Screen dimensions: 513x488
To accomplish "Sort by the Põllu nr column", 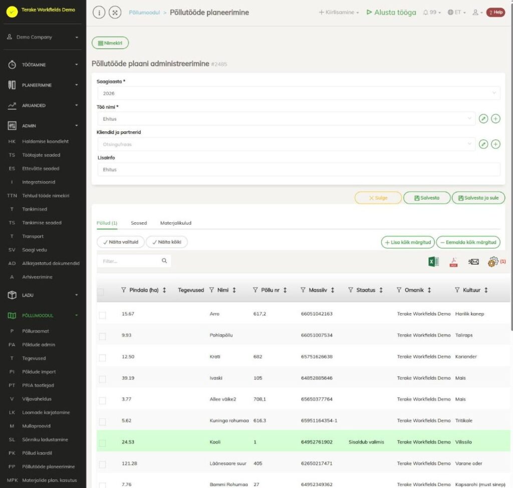I will click(285, 290).
